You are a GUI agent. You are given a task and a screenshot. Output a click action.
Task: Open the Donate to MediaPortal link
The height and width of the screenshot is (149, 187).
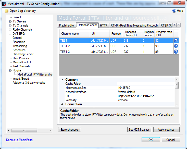[x=20, y=140]
